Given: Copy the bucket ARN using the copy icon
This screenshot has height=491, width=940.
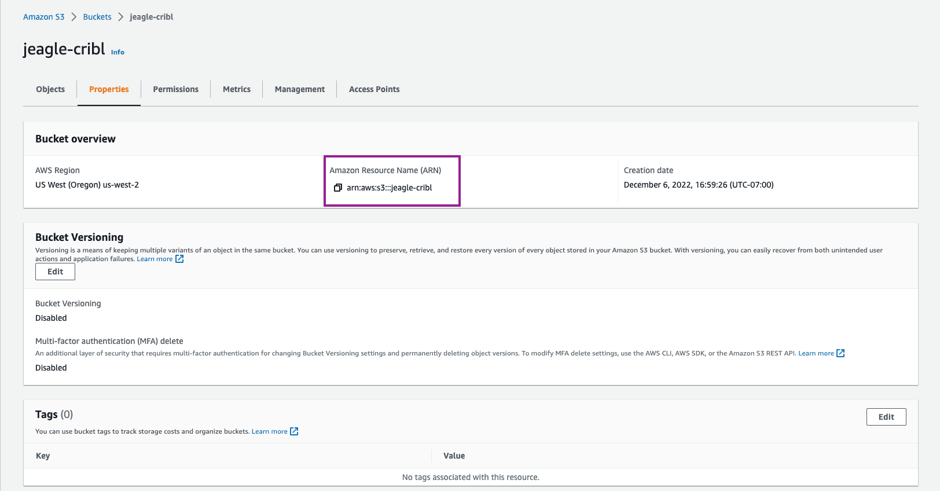Looking at the screenshot, I should 338,188.
